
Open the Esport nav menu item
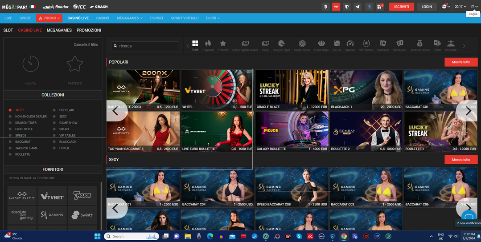tap(157, 18)
